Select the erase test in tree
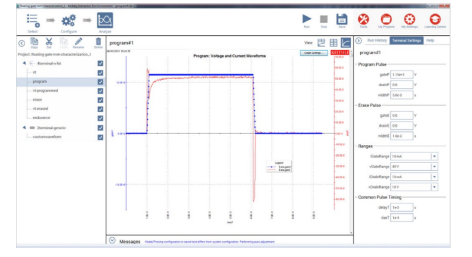The width and height of the screenshot is (472, 257). pos(37,100)
